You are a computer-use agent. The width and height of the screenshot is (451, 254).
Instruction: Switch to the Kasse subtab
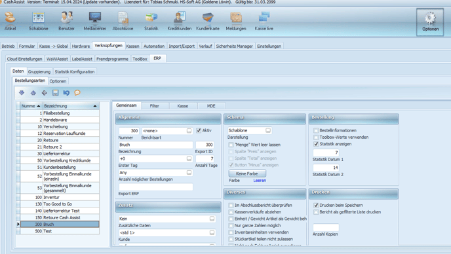click(x=183, y=106)
